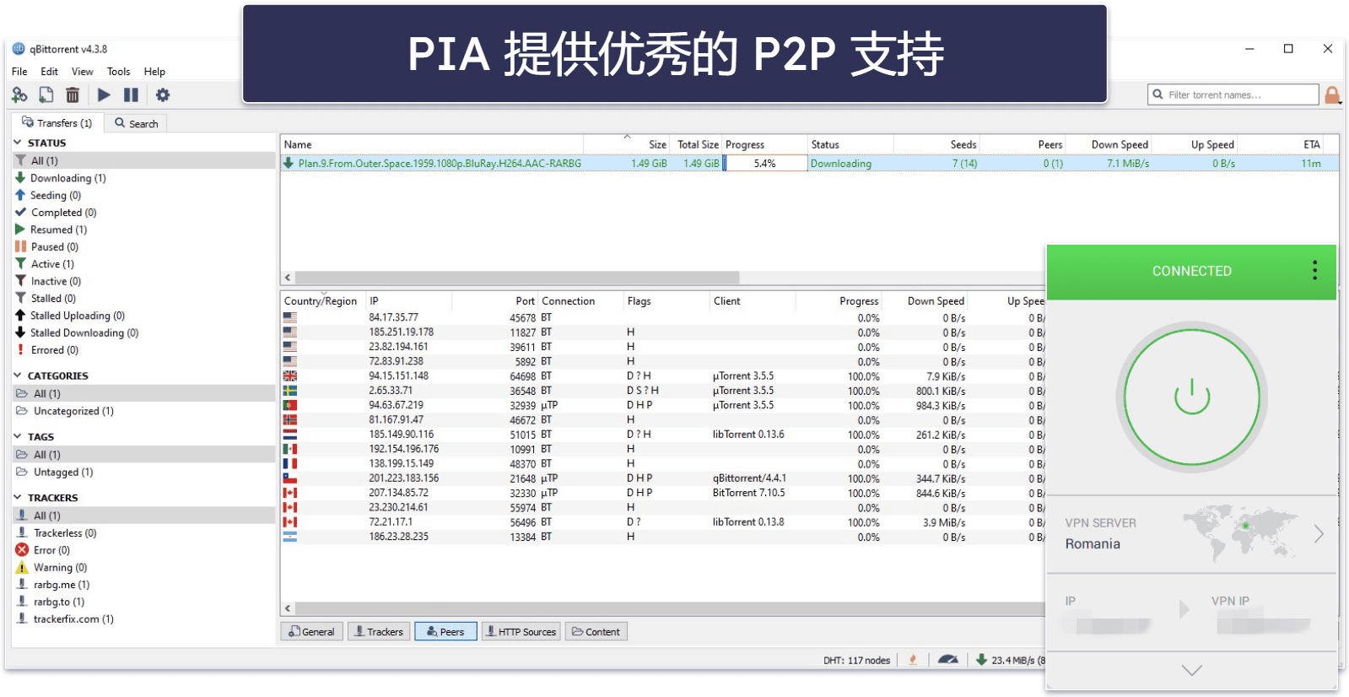Open the View menu

(83, 72)
